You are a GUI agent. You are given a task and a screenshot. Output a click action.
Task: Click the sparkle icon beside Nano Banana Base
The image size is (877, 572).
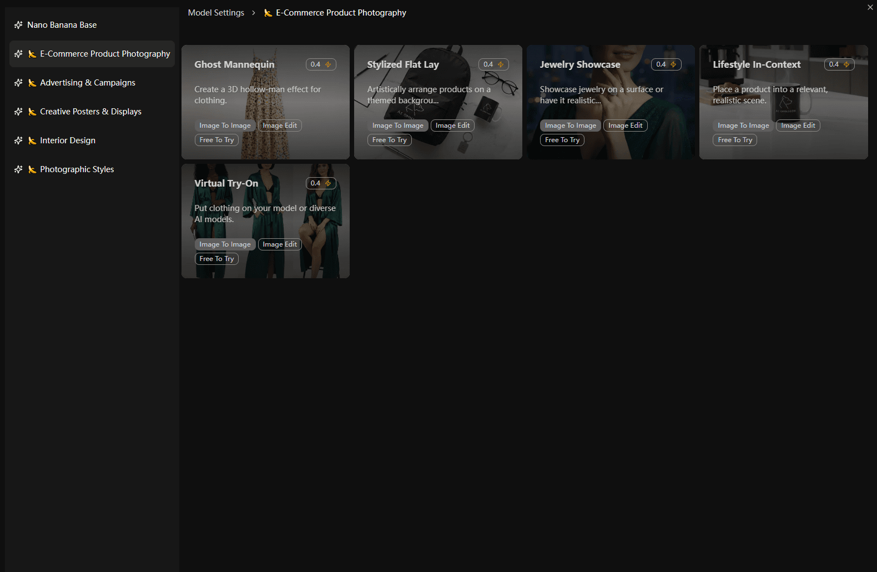[18, 25]
